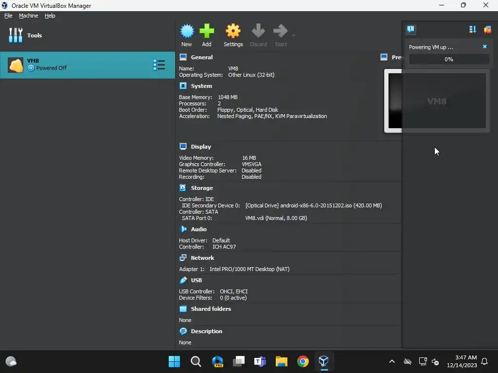Show hidden system tray icons chevron
Screen dimensions: 498x373
pos(392,361)
